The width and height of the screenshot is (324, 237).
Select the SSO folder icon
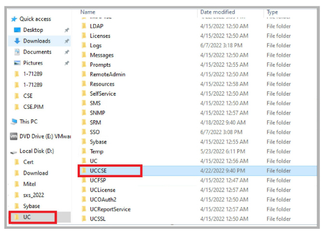(x=84, y=132)
